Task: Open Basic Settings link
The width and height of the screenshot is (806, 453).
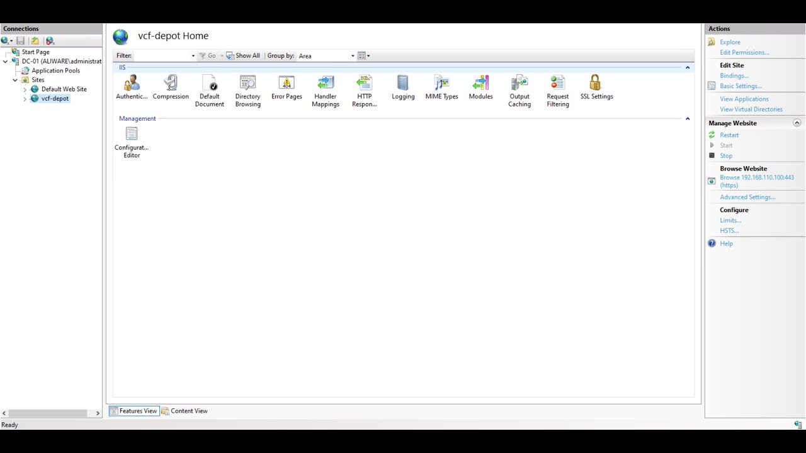Action: (x=741, y=86)
